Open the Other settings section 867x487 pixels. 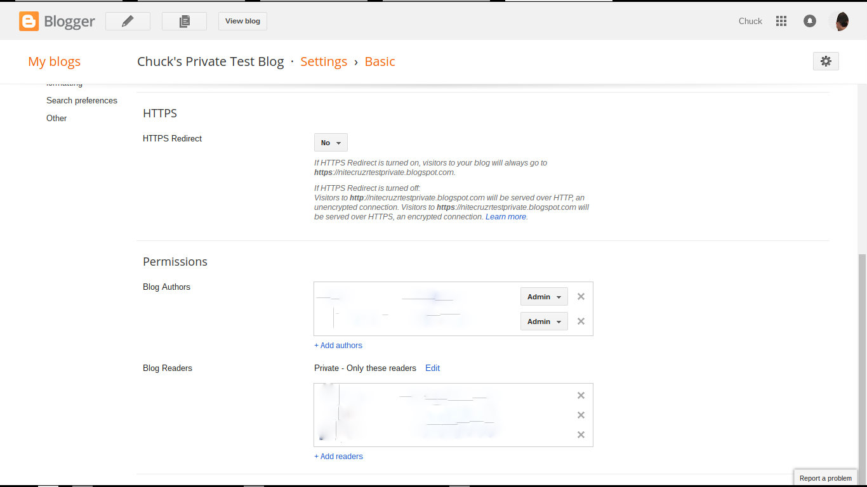56,118
